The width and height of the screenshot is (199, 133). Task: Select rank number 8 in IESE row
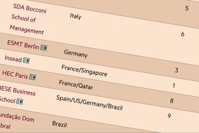pyautogui.click(x=172, y=101)
